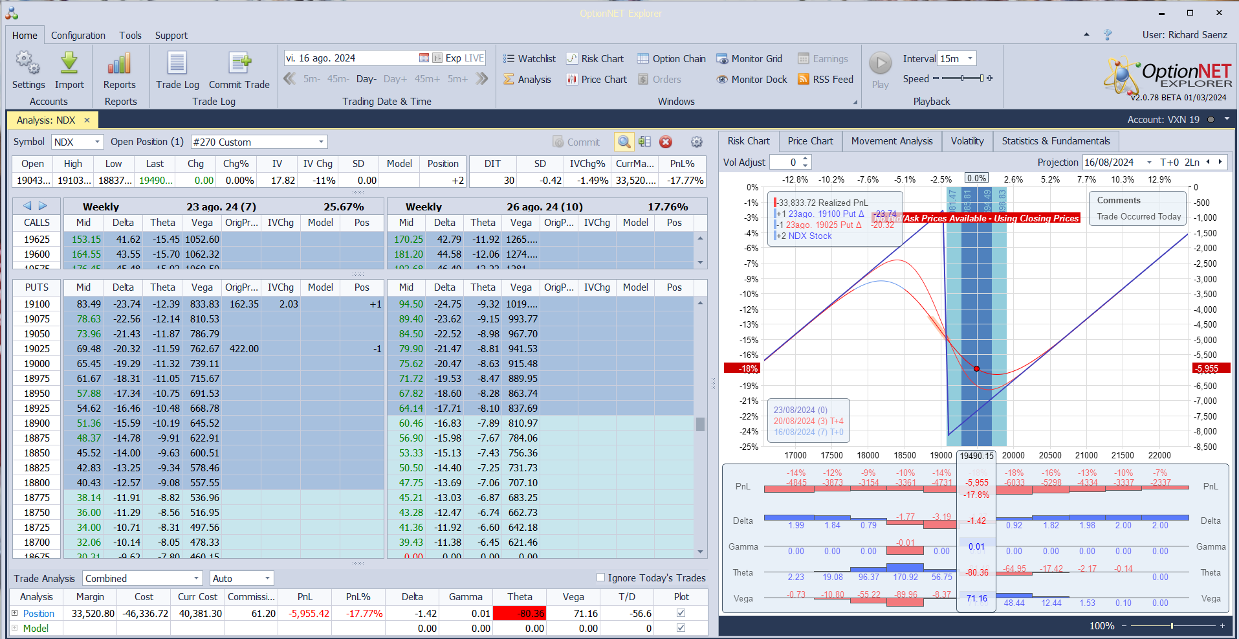Screen dimensions: 1239x639
Task: Open the Analysis window
Action: 527,80
